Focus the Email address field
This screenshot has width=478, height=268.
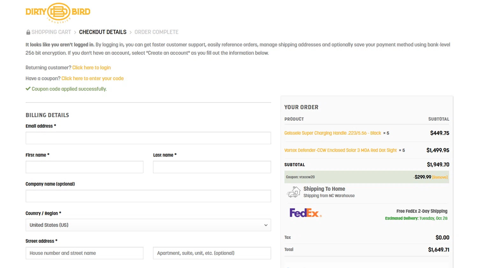(148, 138)
